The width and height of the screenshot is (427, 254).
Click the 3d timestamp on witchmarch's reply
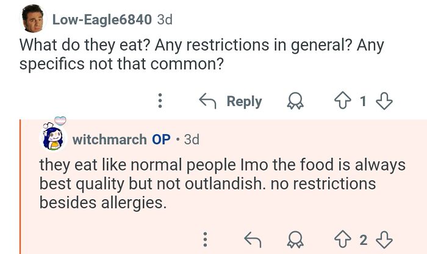click(x=192, y=139)
